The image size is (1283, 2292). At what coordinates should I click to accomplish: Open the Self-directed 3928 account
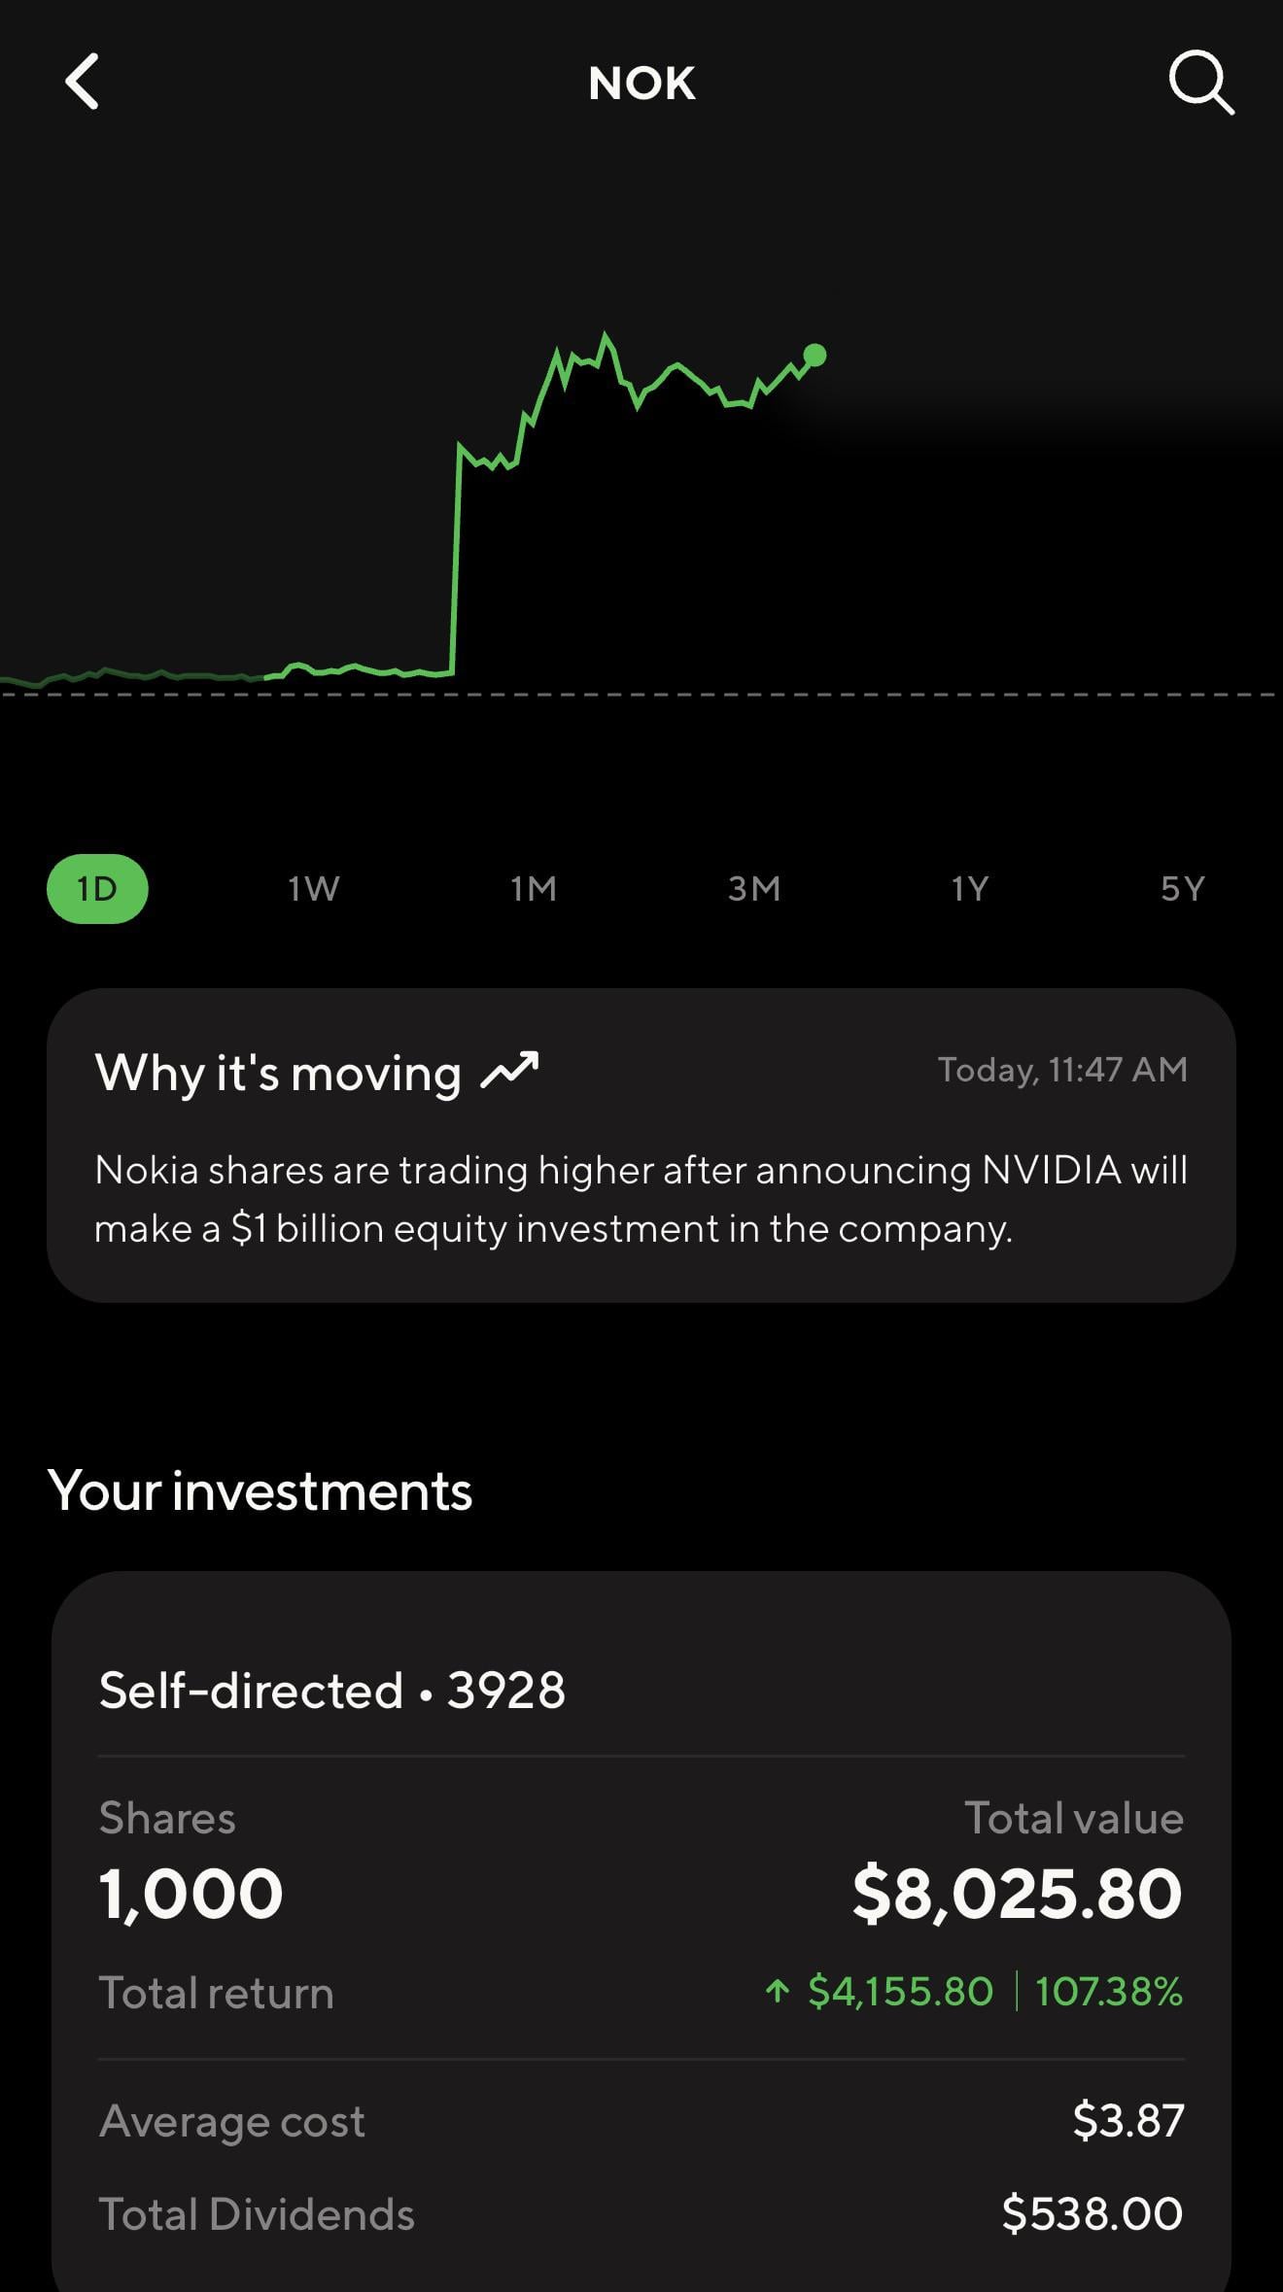[x=331, y=1691]
